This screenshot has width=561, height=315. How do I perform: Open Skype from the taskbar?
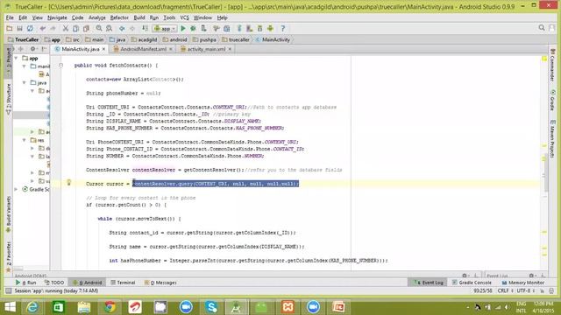pos(211,307)
